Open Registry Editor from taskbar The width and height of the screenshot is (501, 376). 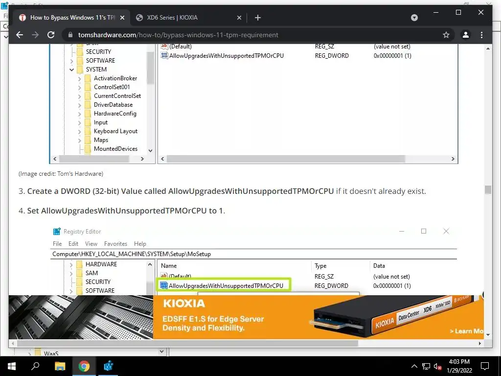(x=108, y=366)
